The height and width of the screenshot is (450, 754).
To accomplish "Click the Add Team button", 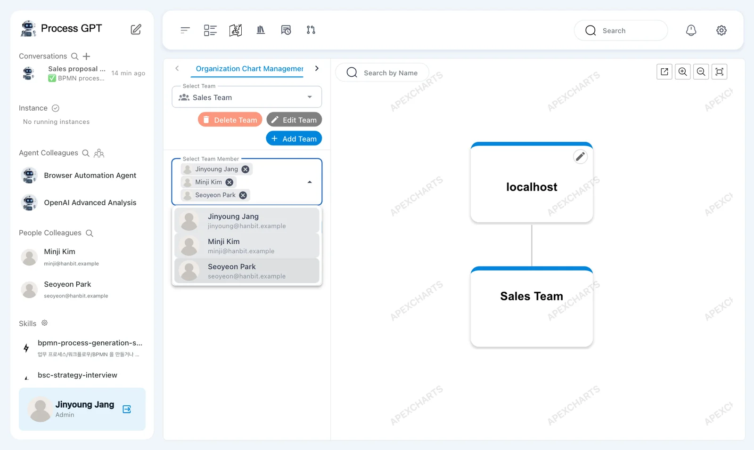I will tap(294, 138).
